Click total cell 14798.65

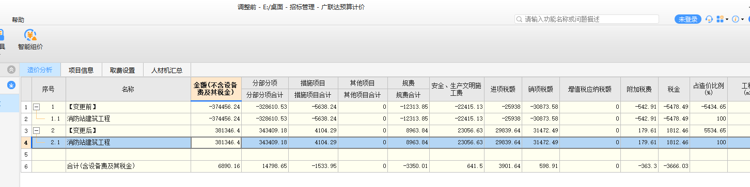point(265,166)
